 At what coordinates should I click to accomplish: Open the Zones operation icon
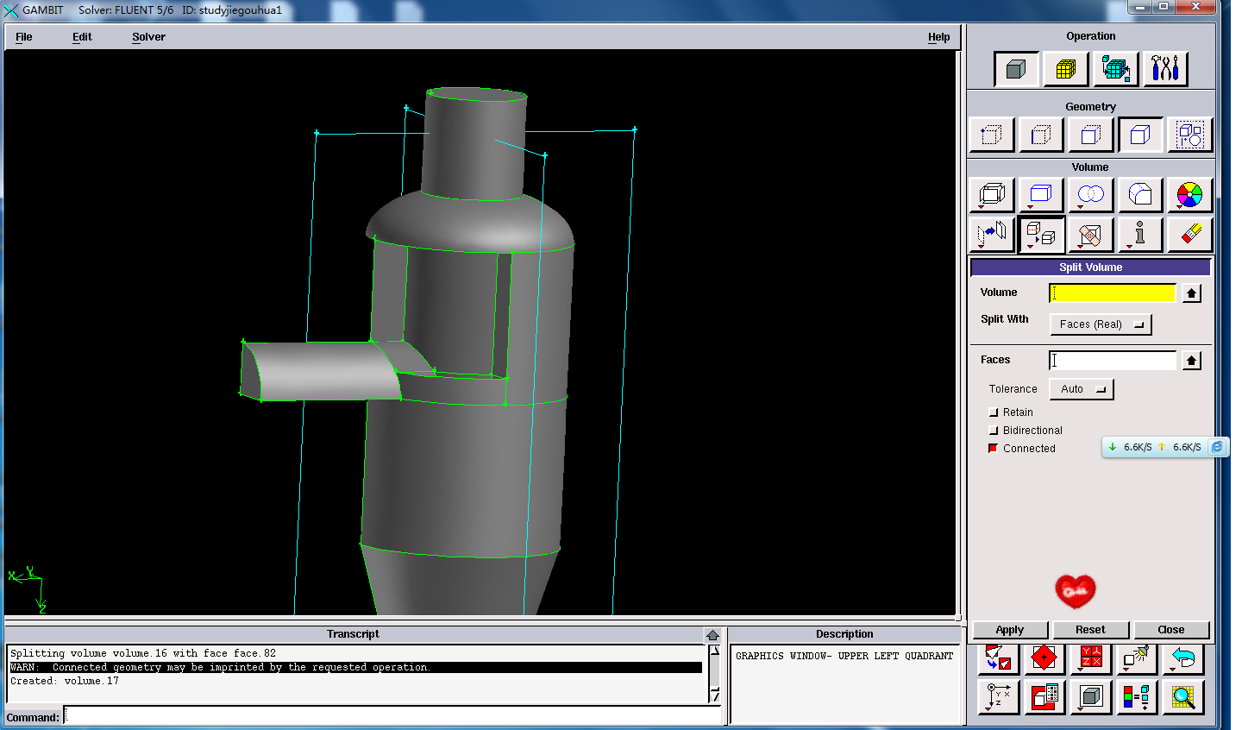pos(1116,69)
